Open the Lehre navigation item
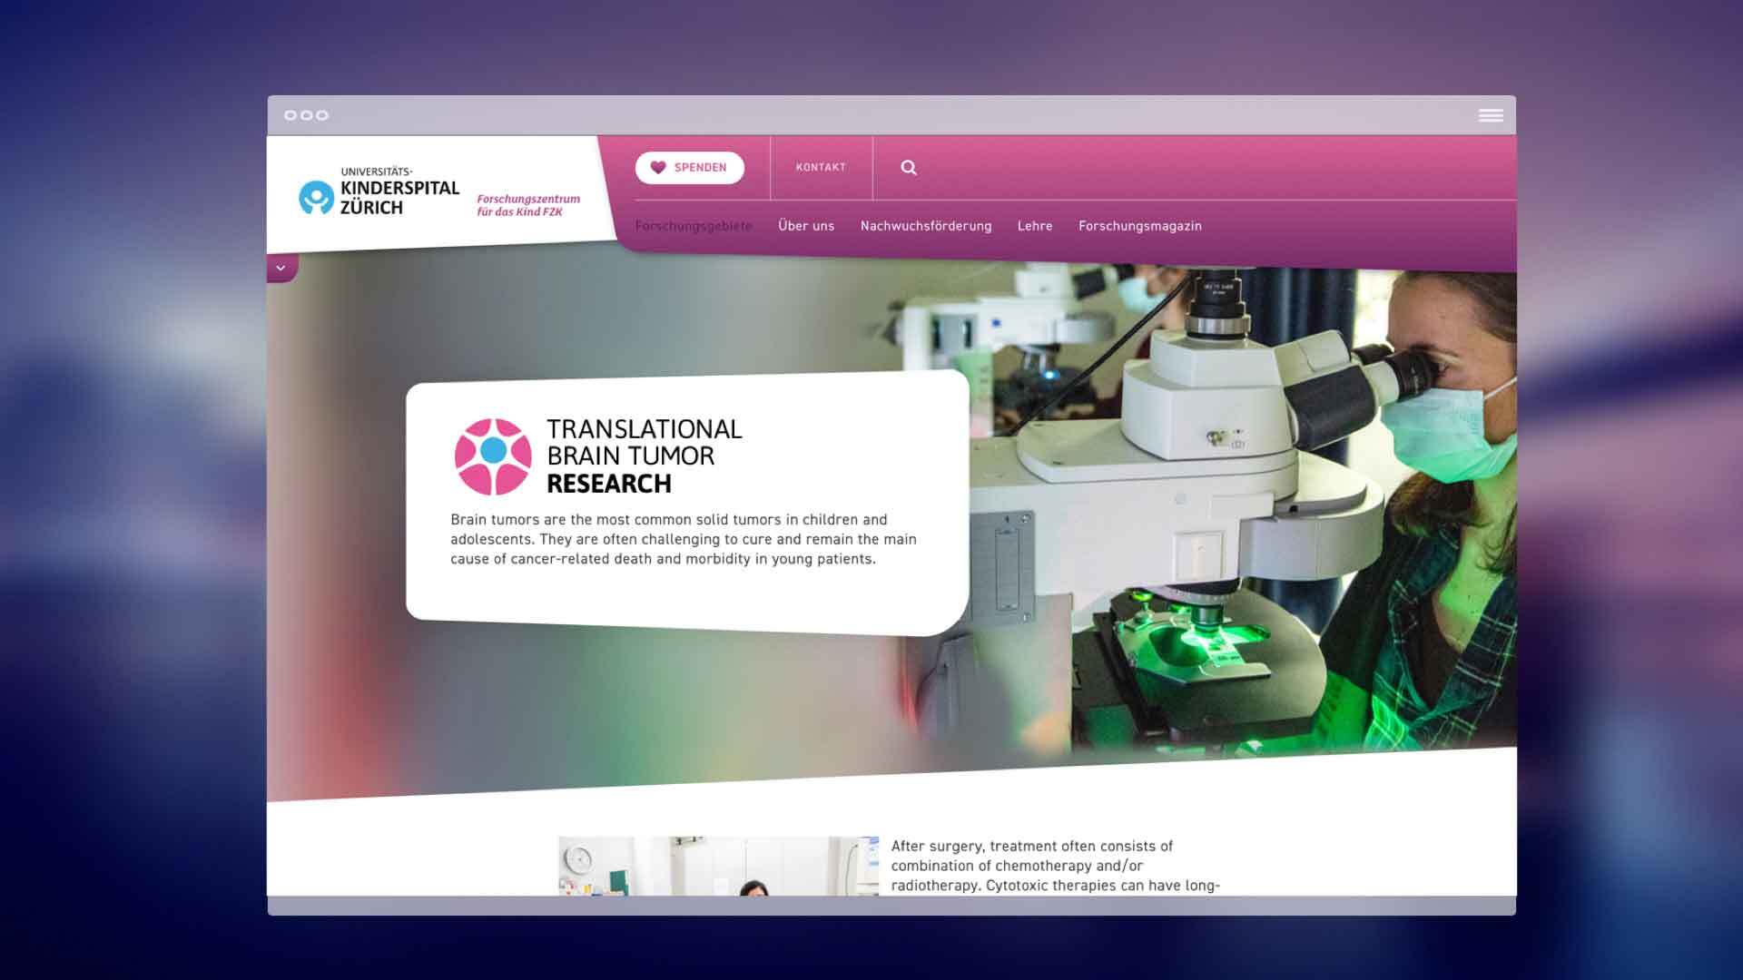The width and height of the screenshot is (1743, 980). click(x=1035, y=226)
